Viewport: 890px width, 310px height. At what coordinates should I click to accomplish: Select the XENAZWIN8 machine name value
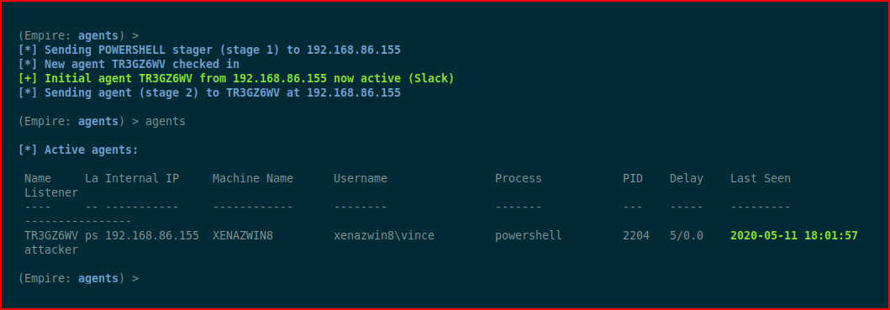pos(242,235)
